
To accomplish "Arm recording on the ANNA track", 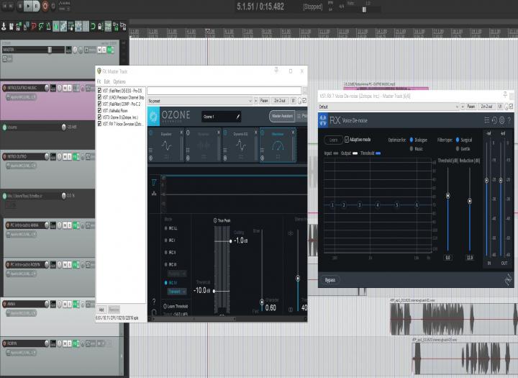I will (4, 304).
